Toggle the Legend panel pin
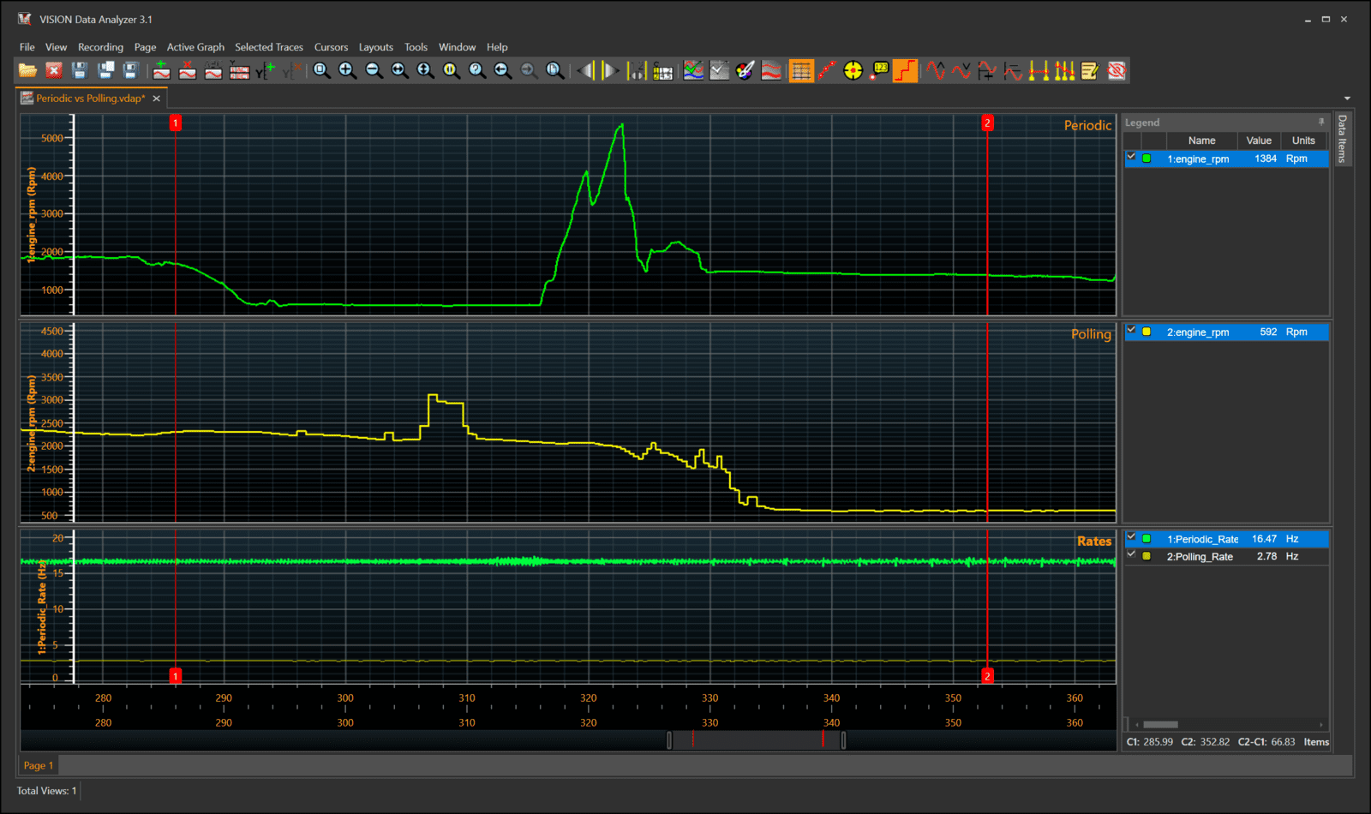Image resolution: width=1371 pixels, height=814 pixels. click(1320, 123)
